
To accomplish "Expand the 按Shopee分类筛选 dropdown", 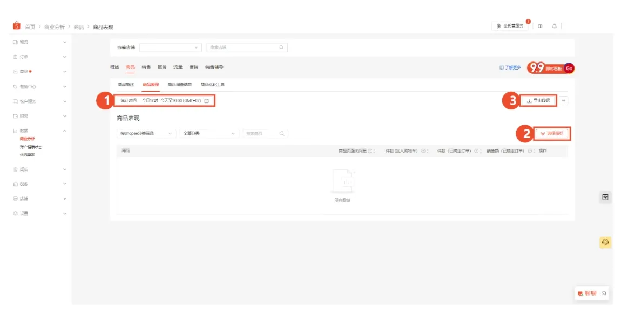I will pyautogui.click(x=146, y=133).
